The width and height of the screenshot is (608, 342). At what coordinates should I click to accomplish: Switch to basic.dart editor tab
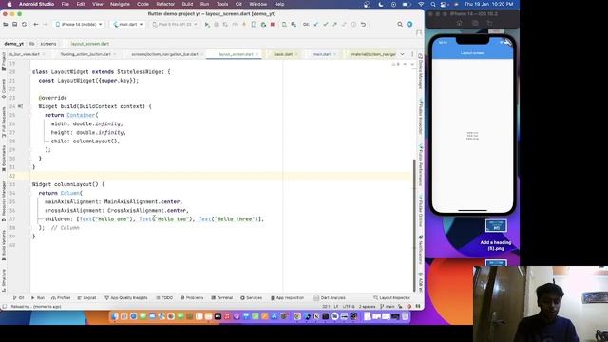pos(283,54)
